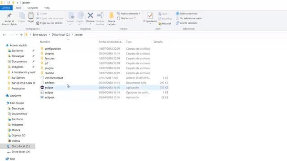
Task: Select the artifacts XML file
Action: [x=49, y=83]
